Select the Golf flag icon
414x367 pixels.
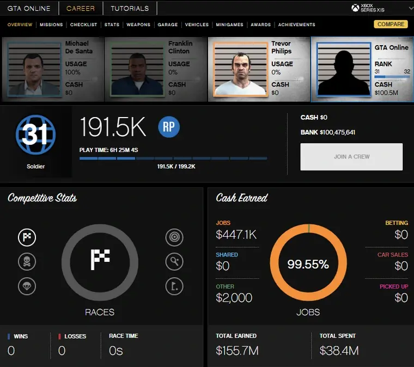tap(174, 286)
